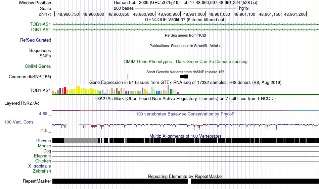This screenshot has width=319, height=189.
Task: Click the Chicken species label
Action: coord(43,161)
